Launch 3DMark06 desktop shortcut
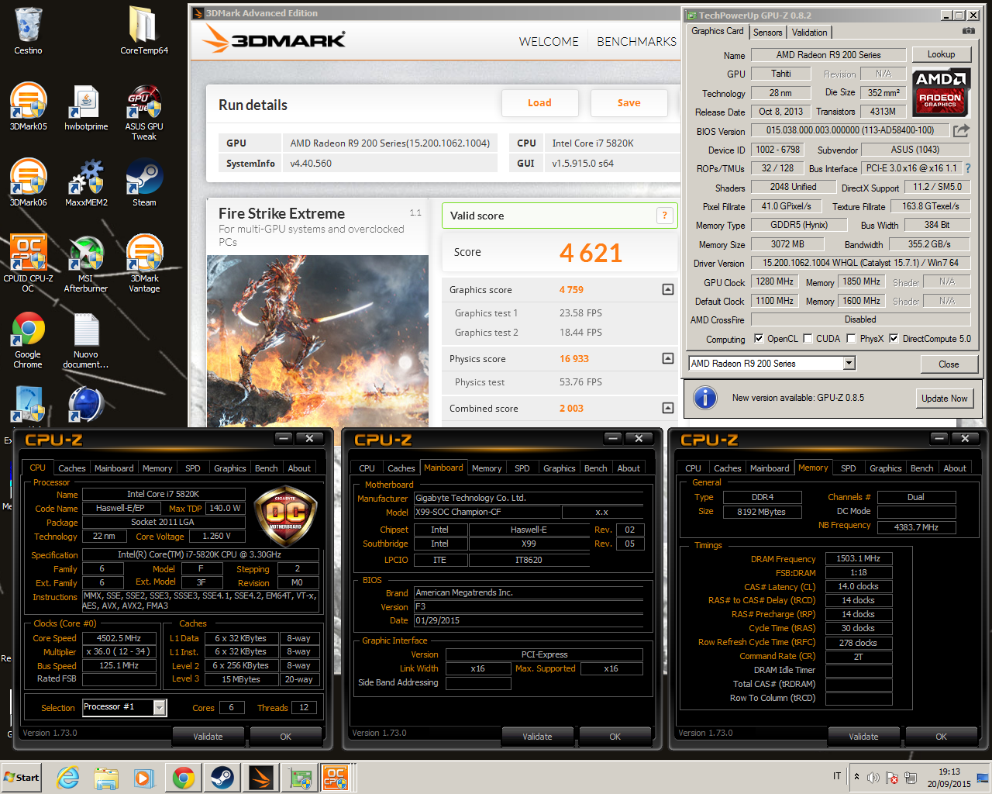 coord(28,183)
